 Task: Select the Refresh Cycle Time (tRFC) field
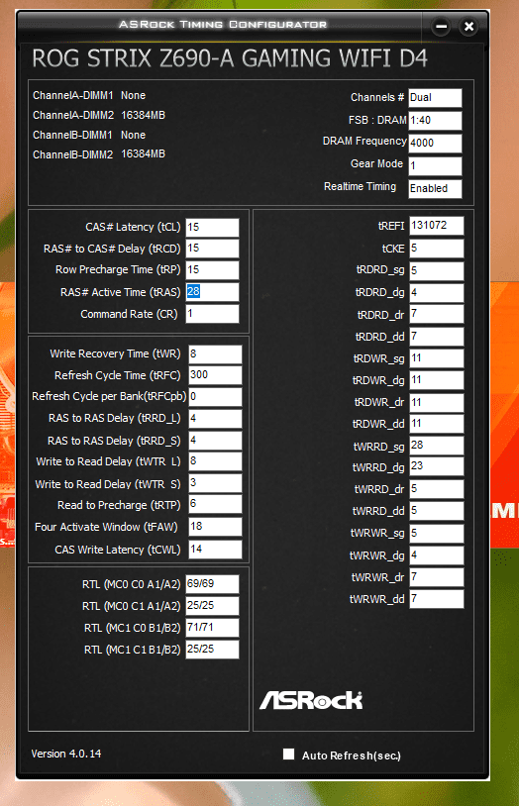215,375
